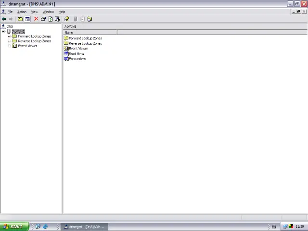The image size is (308, 231).
Task: Select Event Viewer in right pane
Action: [x=78, y=48]
